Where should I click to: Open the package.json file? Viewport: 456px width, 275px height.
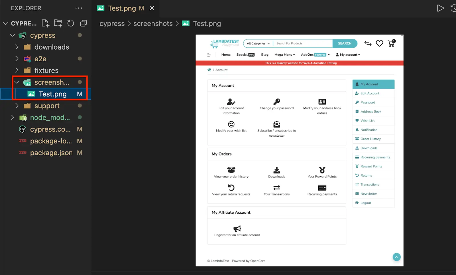51,153
